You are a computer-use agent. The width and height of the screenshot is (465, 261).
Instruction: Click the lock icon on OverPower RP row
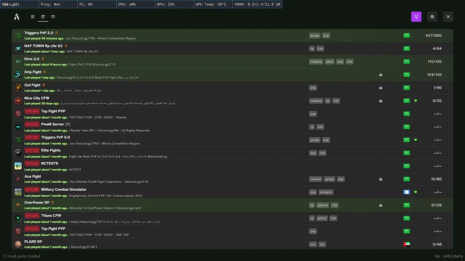(381, 205)
